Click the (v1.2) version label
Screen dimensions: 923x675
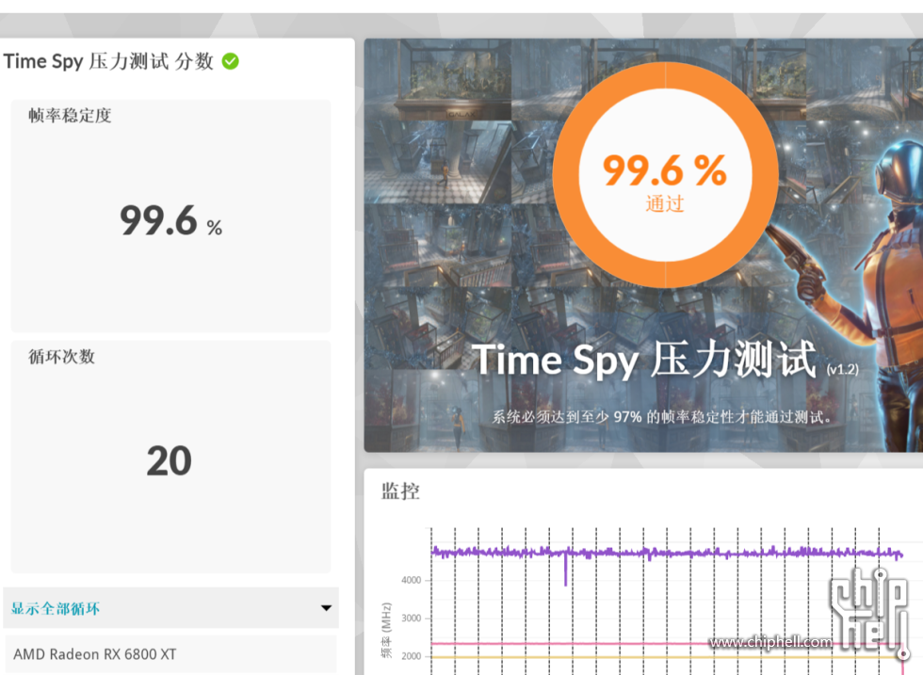point(842,370)
